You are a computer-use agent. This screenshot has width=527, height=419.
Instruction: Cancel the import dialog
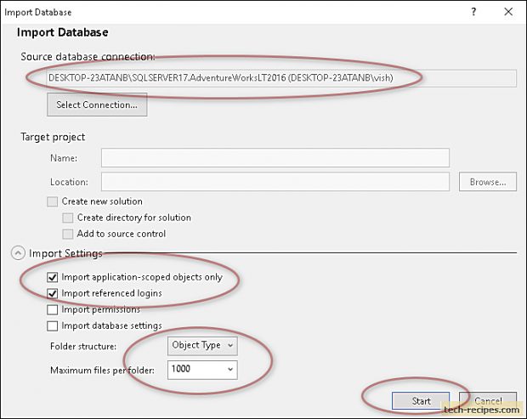(488, 400)
